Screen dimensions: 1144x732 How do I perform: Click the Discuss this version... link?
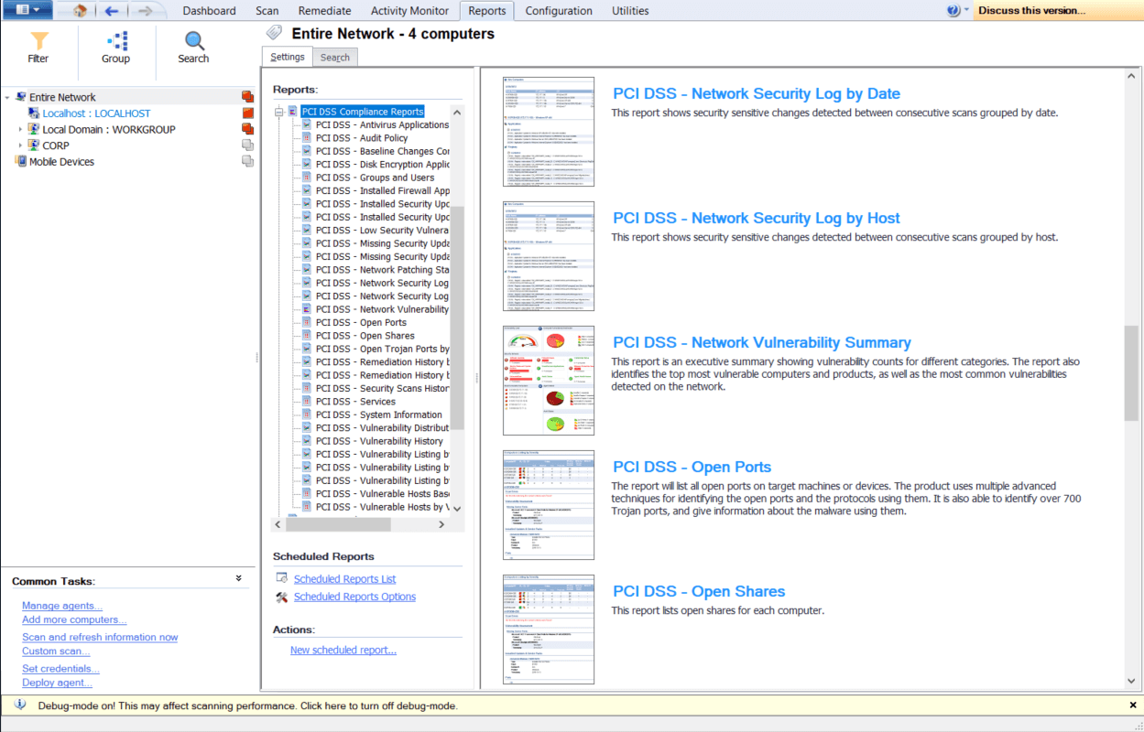(x=1031, y=11)
